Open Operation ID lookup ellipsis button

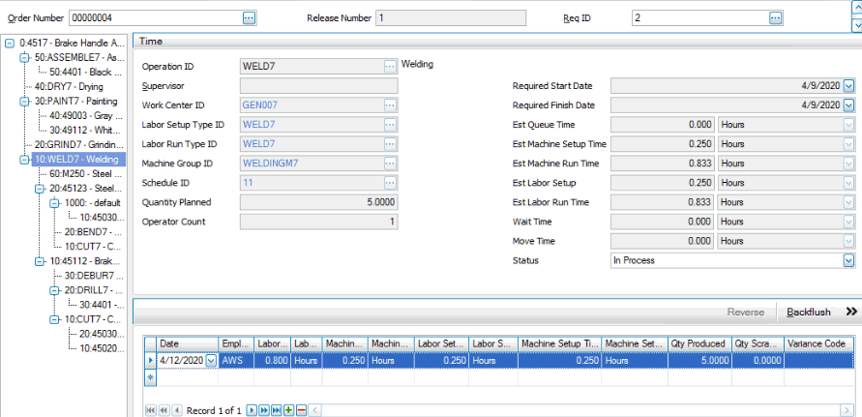[x=390, y=66]
